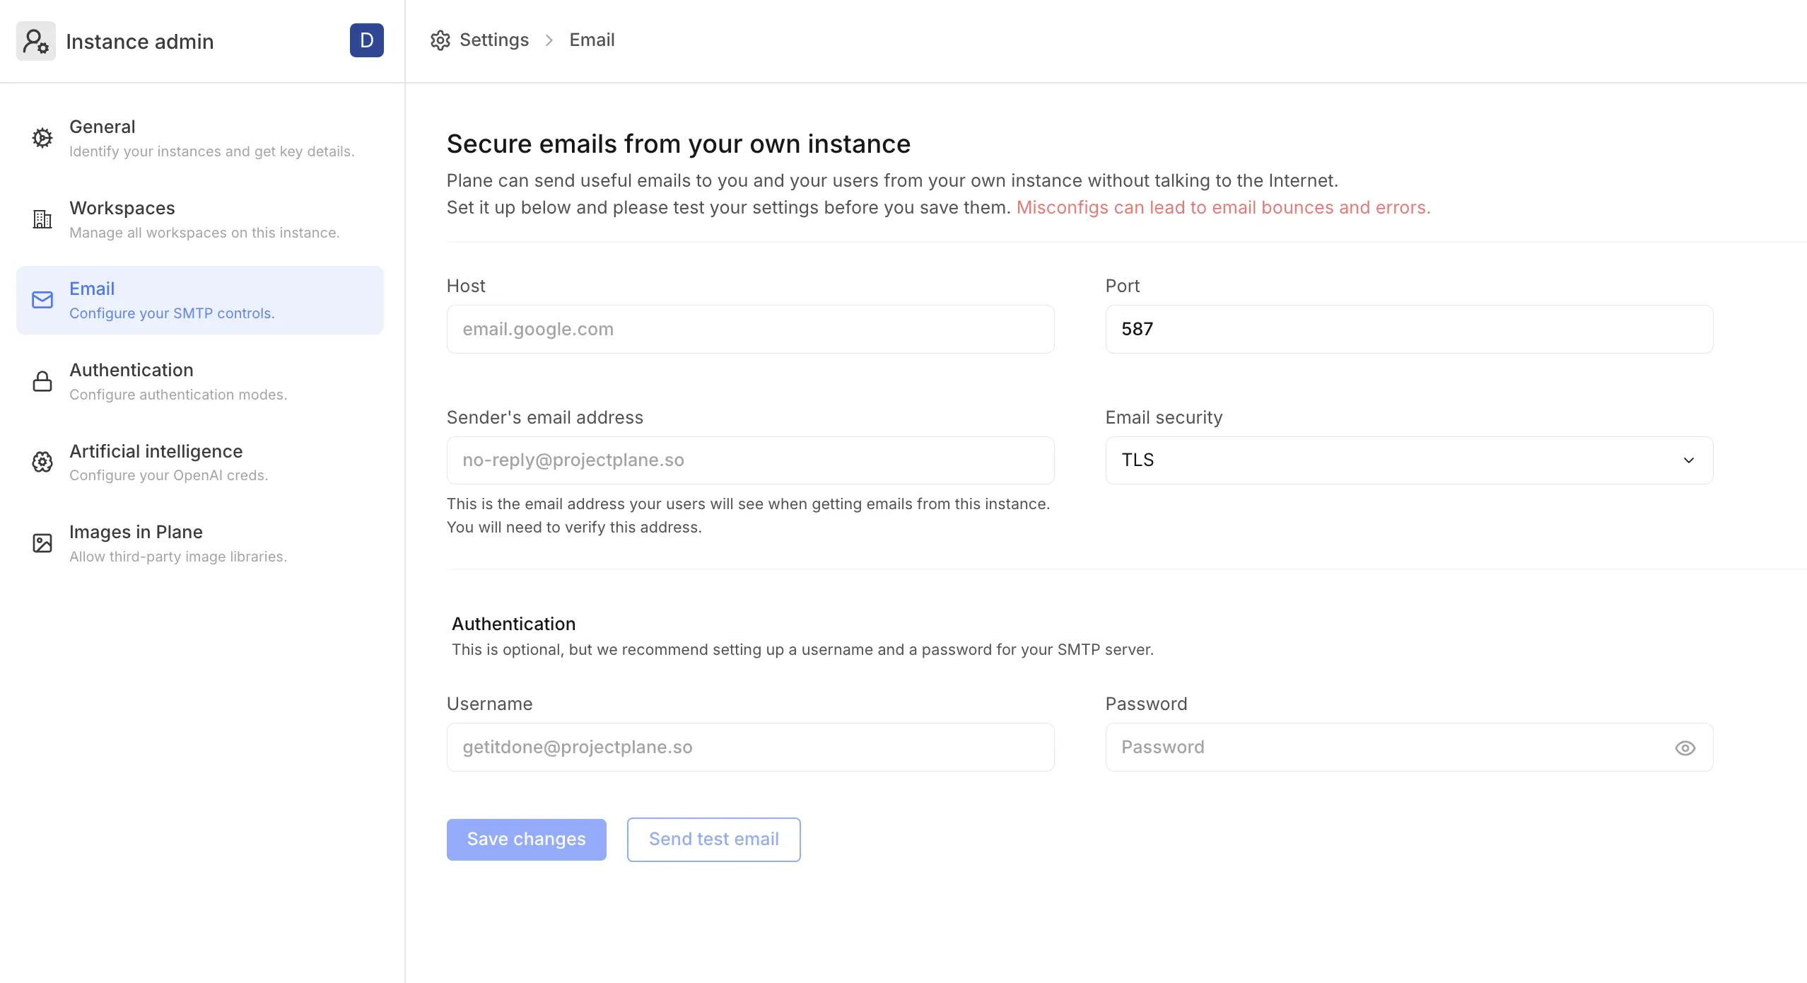Viewport: 1807px width, 983px height.
Task: Click the Email envelope icon in sidebar
Action: 42,300
